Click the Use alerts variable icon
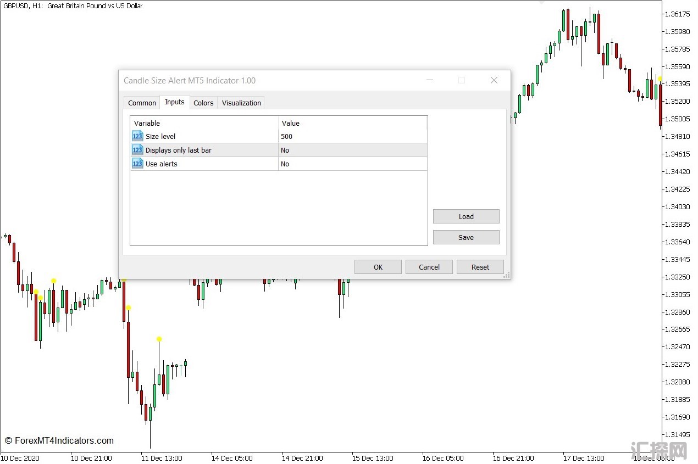This screenshot has height=464, width=698. pyautogui.click(x=137, y=164)
